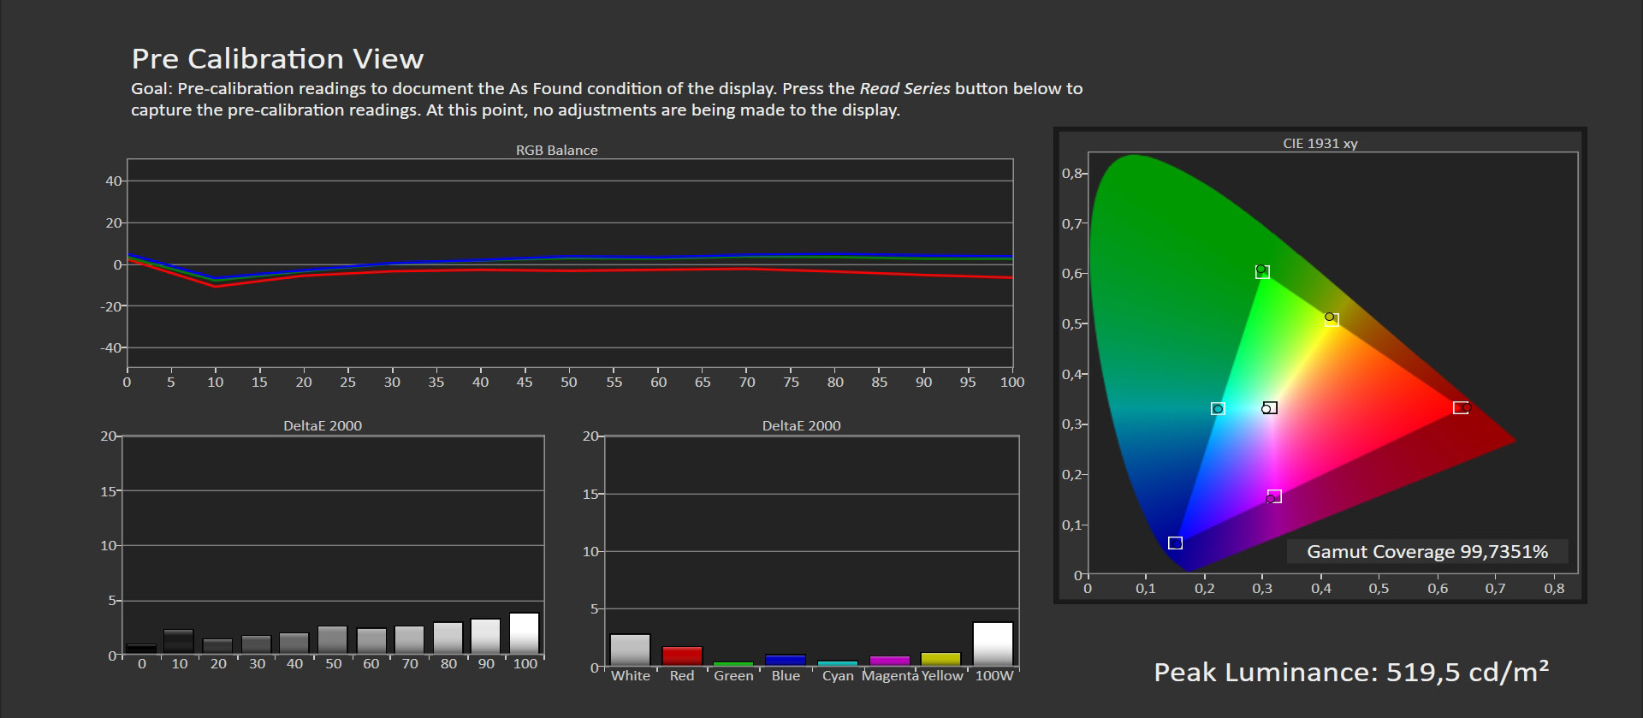Select the Magenta bar in color DeltaE chart

890,661
